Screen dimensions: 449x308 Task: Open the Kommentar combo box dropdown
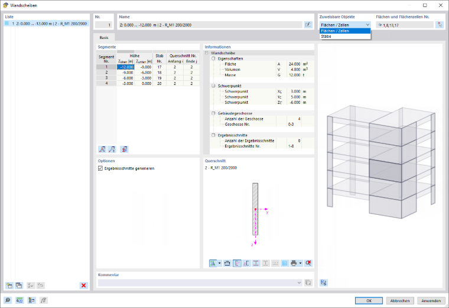(x=300, y=283)
